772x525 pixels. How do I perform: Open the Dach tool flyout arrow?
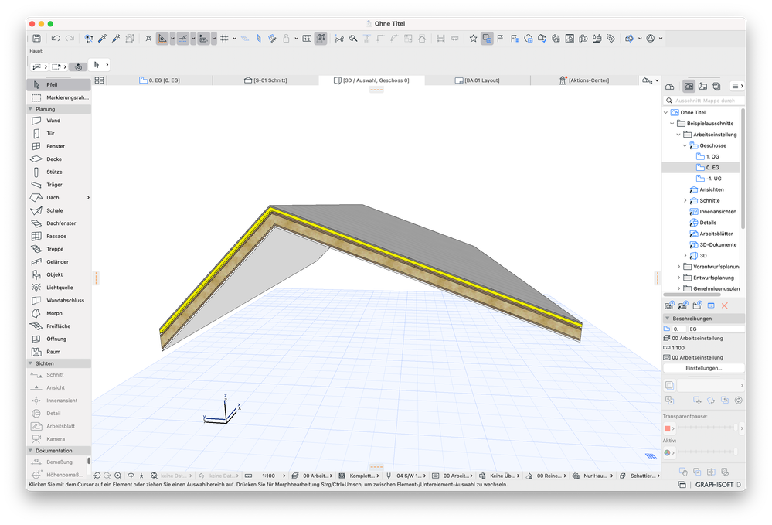click(88, 198)
